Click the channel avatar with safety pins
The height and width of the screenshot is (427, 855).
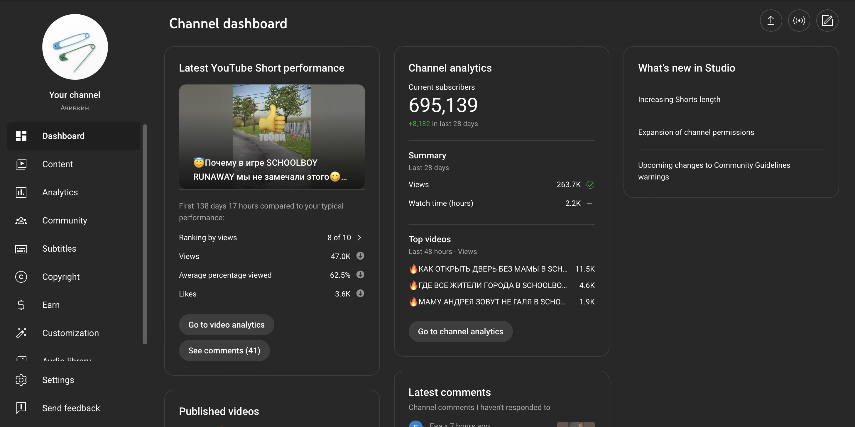click(x=75, y=47)
